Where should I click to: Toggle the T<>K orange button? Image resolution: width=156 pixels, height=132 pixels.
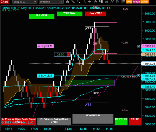coord(129,2)
